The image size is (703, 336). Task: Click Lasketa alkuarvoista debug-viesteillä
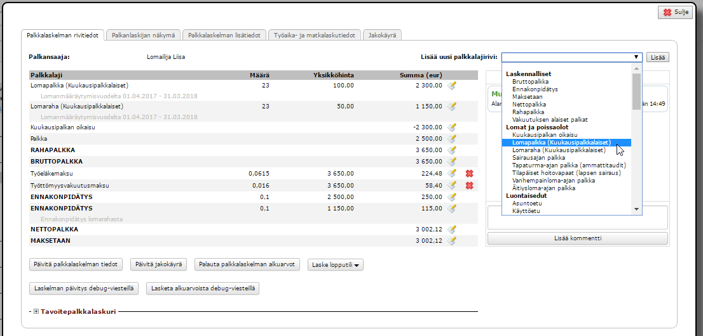[x=203, y=288]
